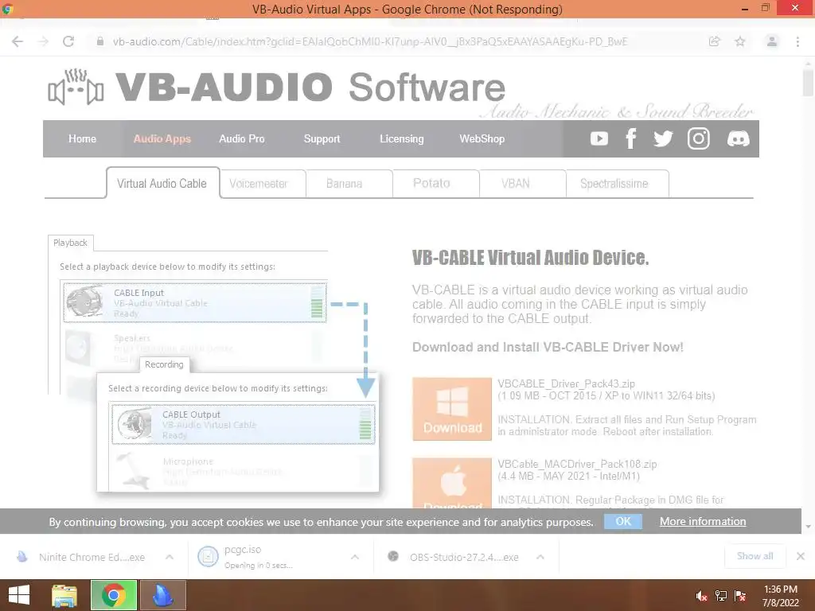Click the address bar URL
Image resolution: width=815 pixels, height=611 pixels.
[370, 41]
